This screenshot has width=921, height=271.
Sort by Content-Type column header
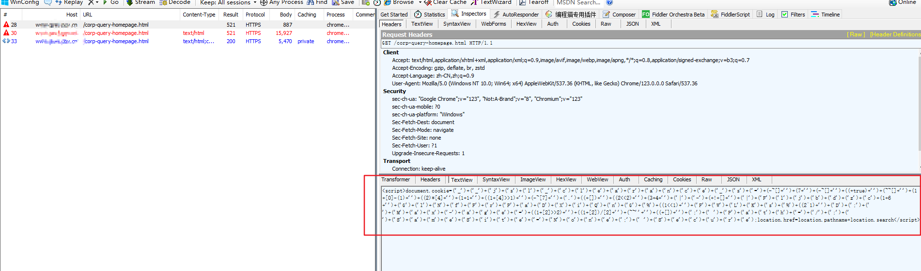click(199, 15)
